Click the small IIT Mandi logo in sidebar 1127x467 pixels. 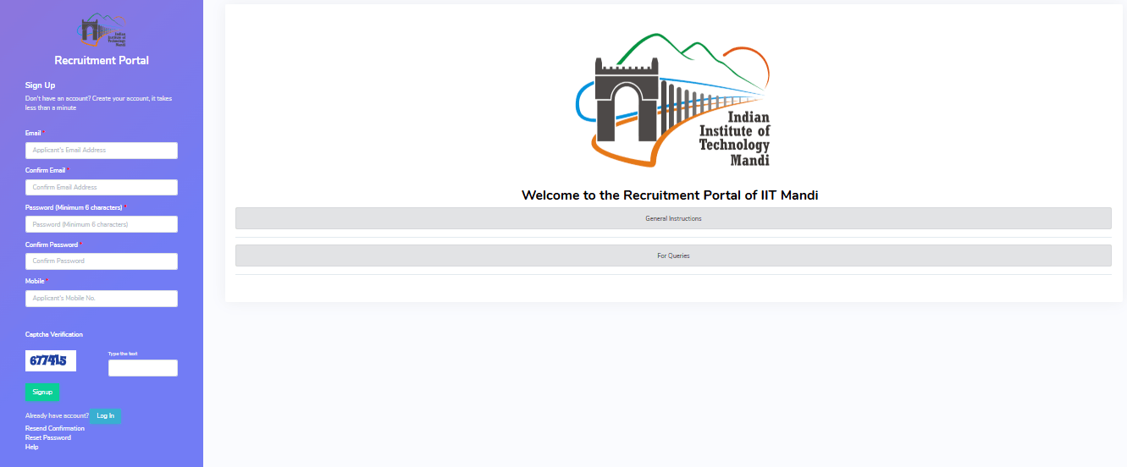coord(102,31)
